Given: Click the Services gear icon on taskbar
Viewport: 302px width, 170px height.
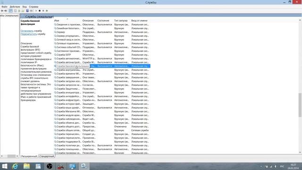Looking at the screenshot, I should coord(84,166).
